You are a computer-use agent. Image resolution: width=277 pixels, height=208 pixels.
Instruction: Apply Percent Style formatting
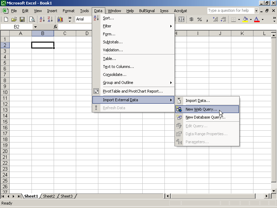pyautogui.click(x=199, y=19)
